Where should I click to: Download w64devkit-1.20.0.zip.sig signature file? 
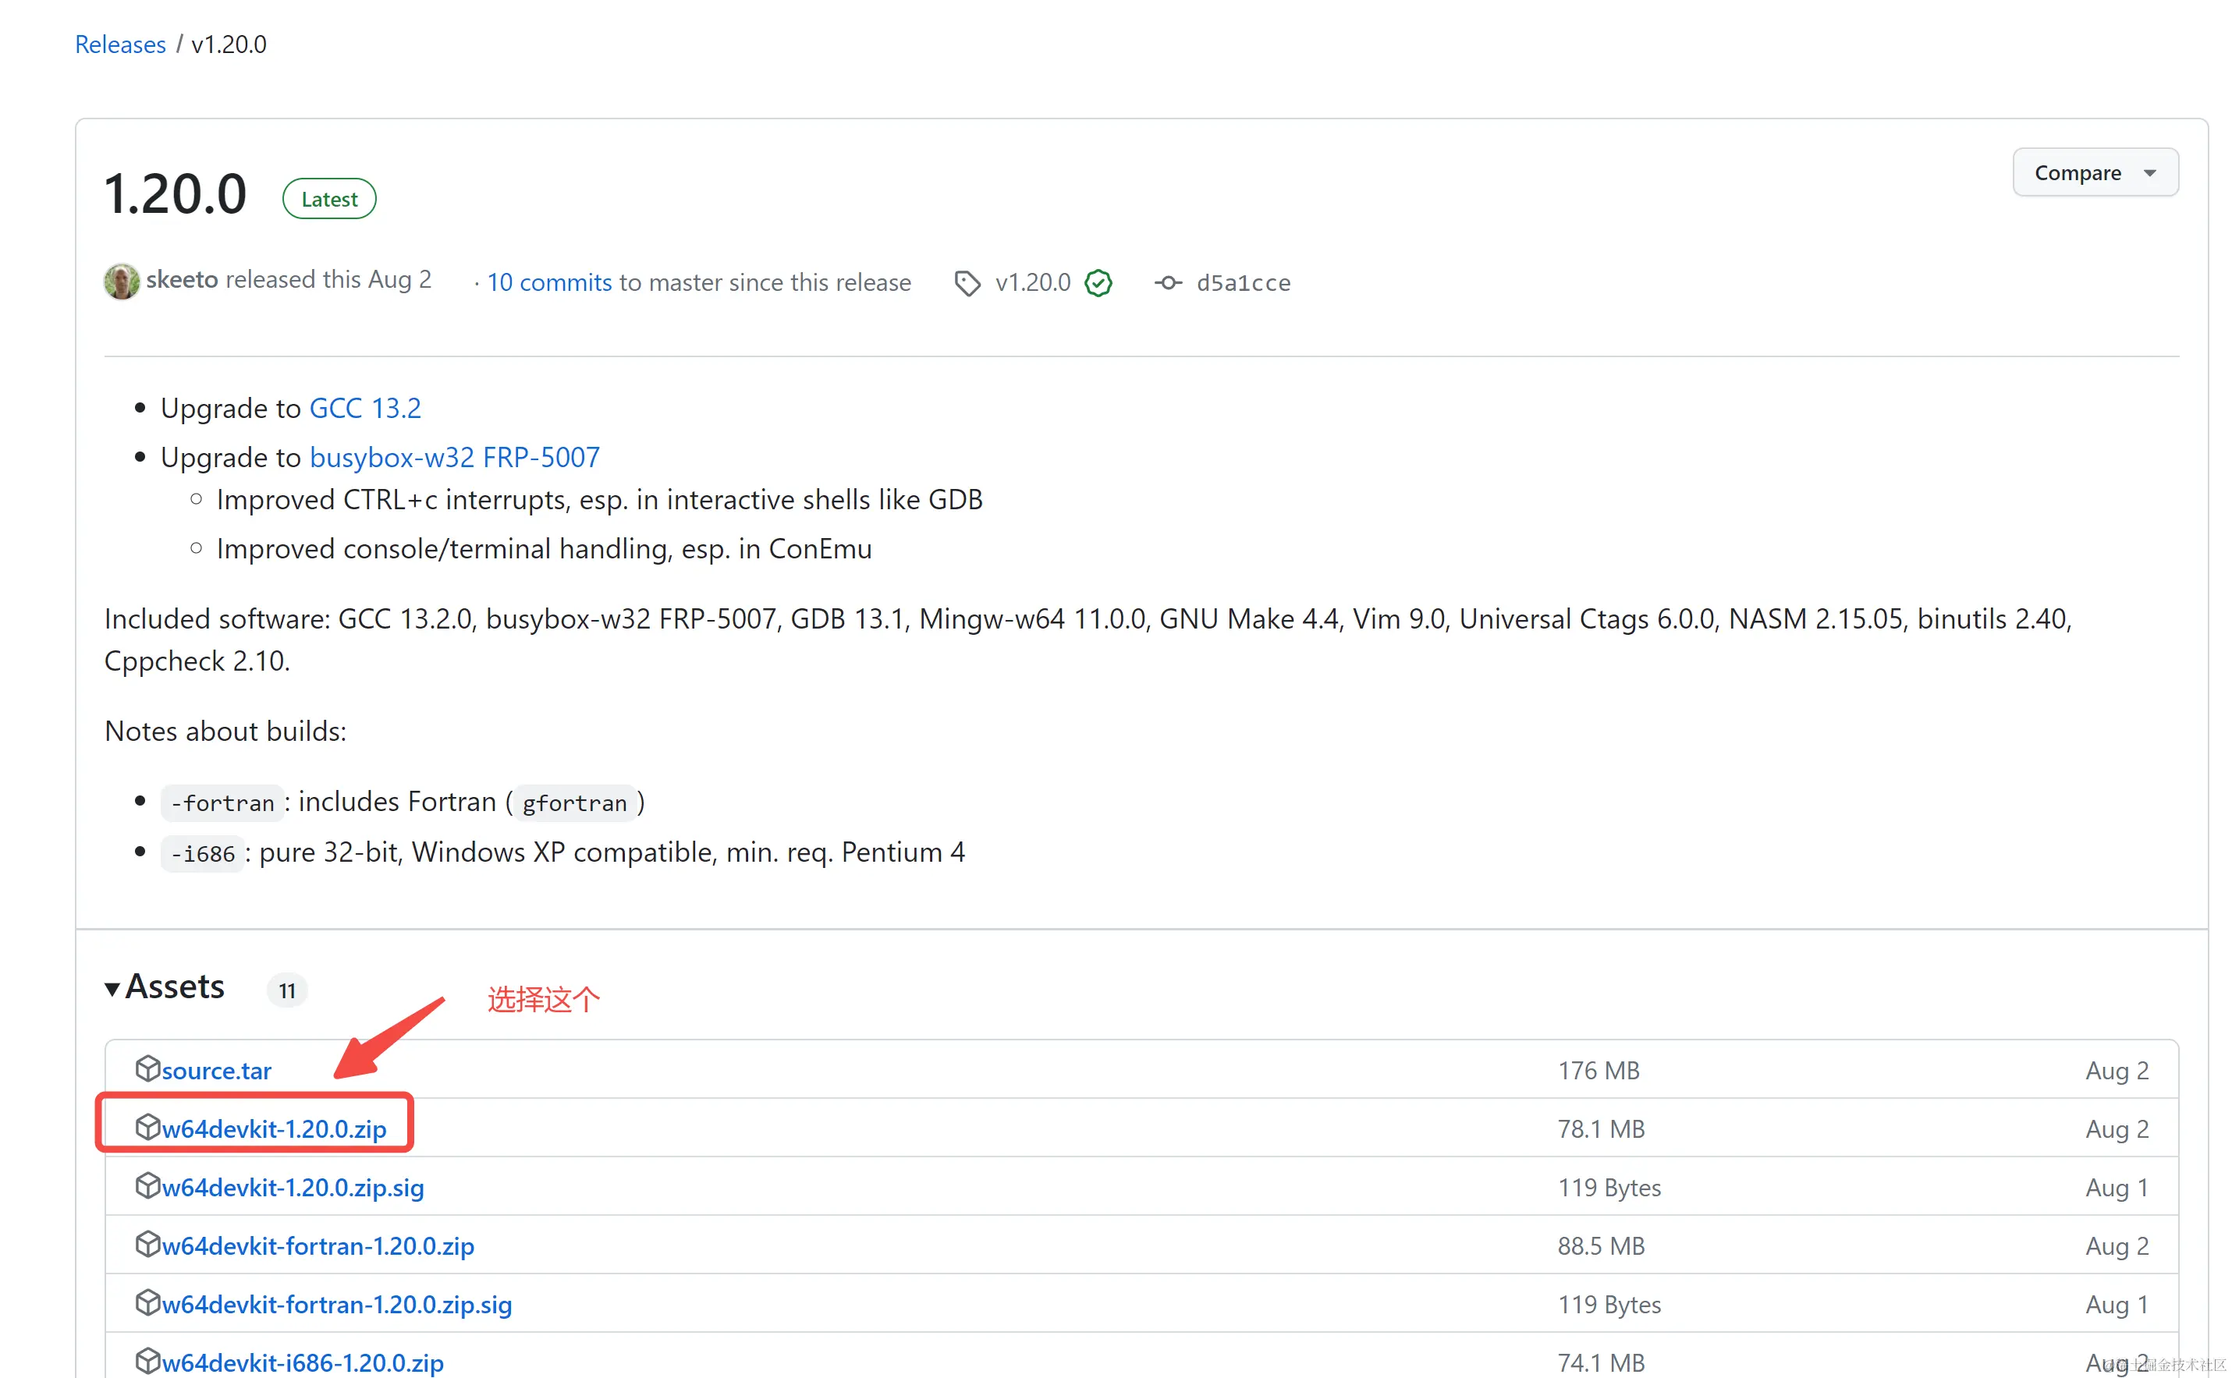[x=293, y=1187]
